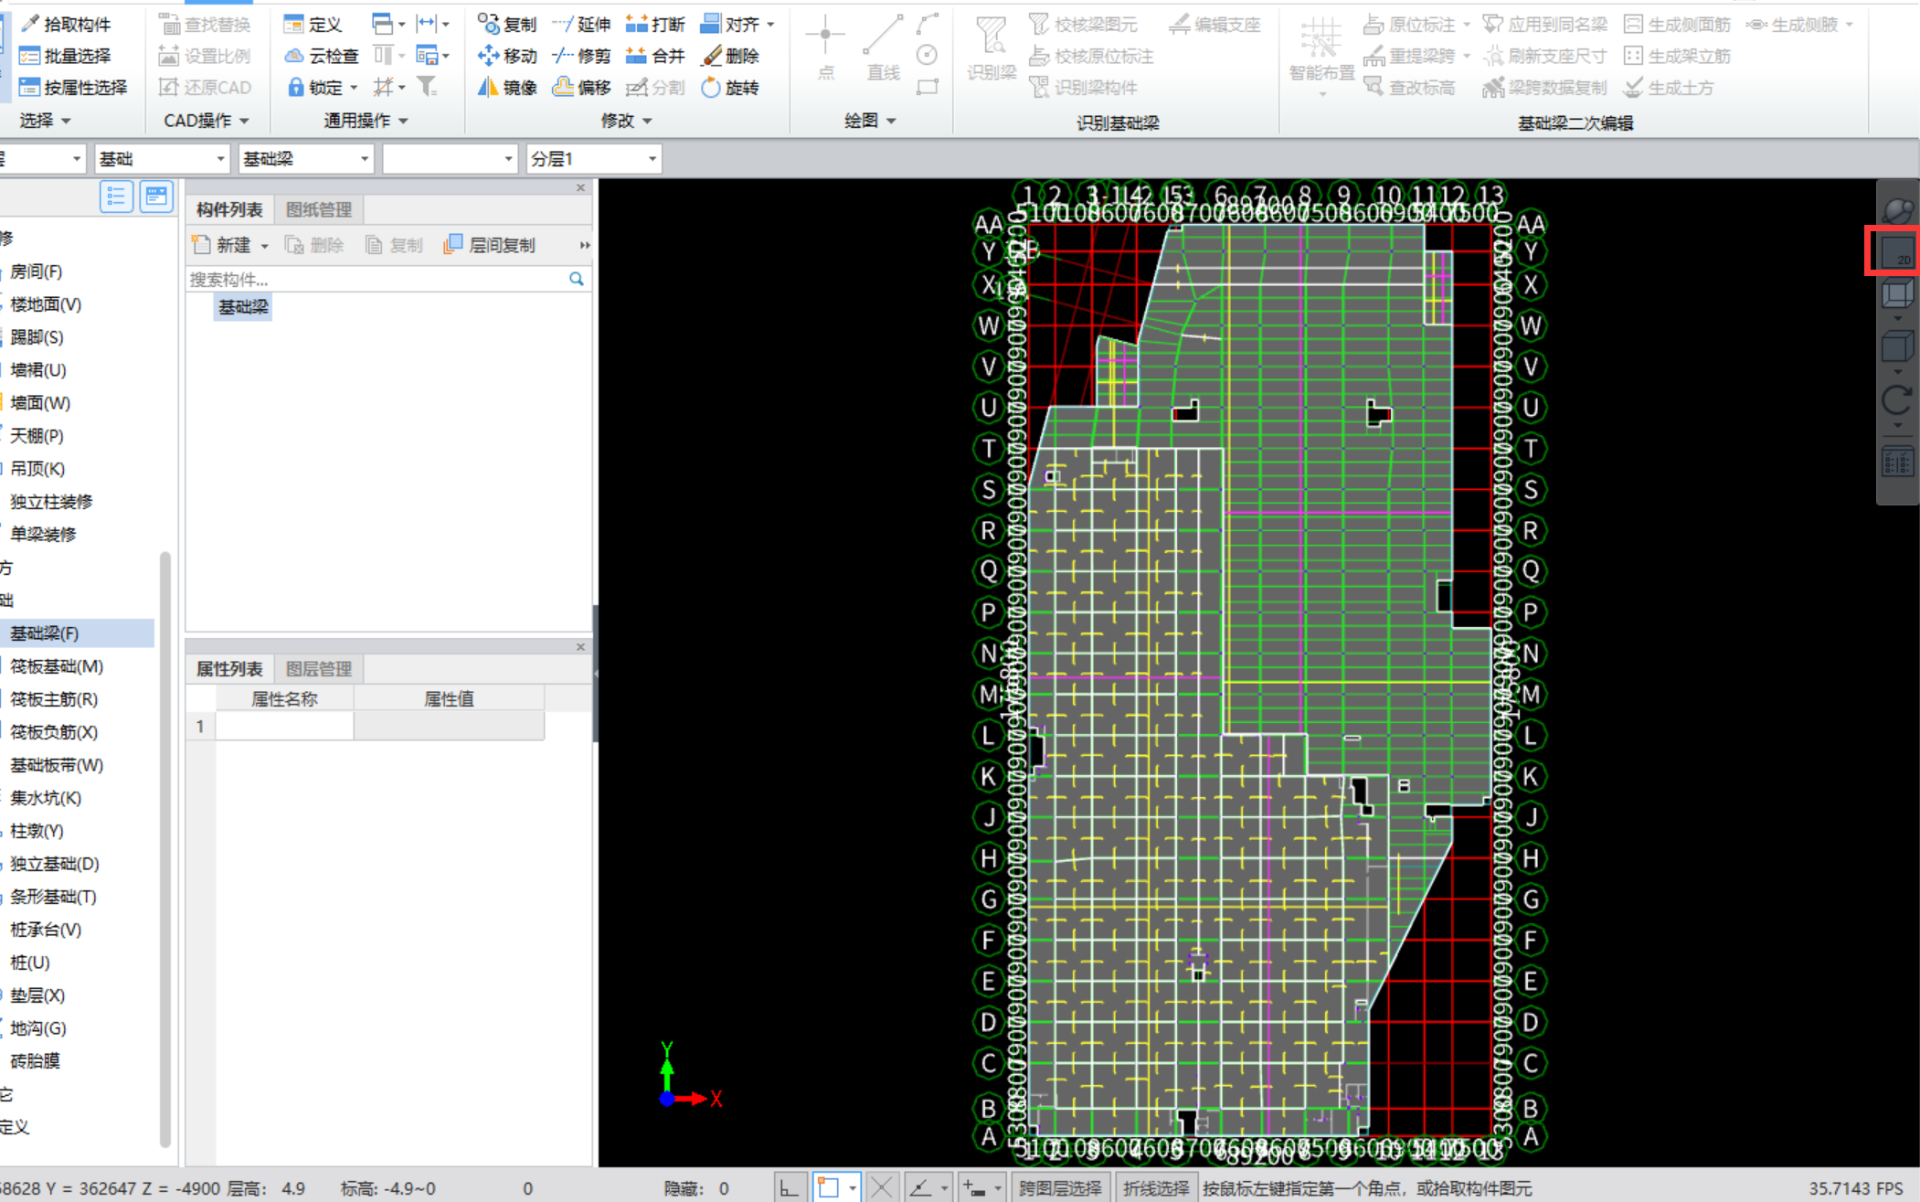Open the 基础梁 component type dropdown
1920x1202 pixels.
305,159
